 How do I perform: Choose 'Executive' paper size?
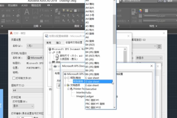(99, 89)
